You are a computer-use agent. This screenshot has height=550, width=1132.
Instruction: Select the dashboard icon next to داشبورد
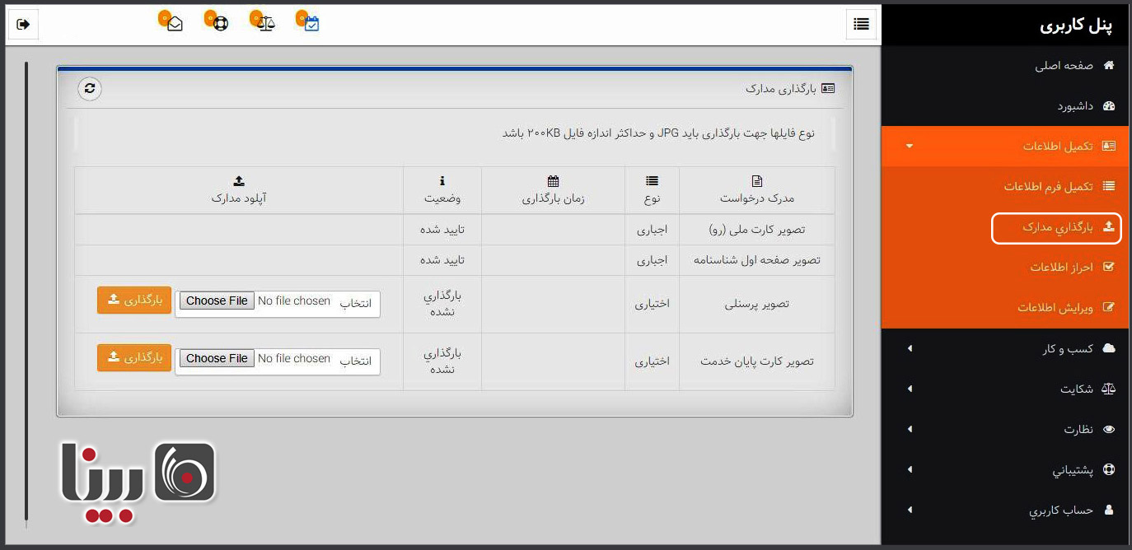[x=1107, y=105]
